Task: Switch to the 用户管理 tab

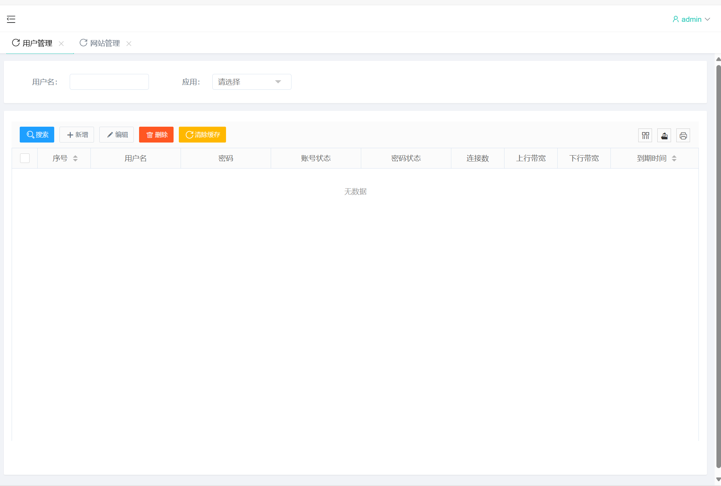Action: 37,43
